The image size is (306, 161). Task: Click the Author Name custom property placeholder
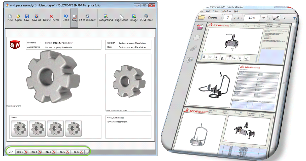tap(59, 47)
